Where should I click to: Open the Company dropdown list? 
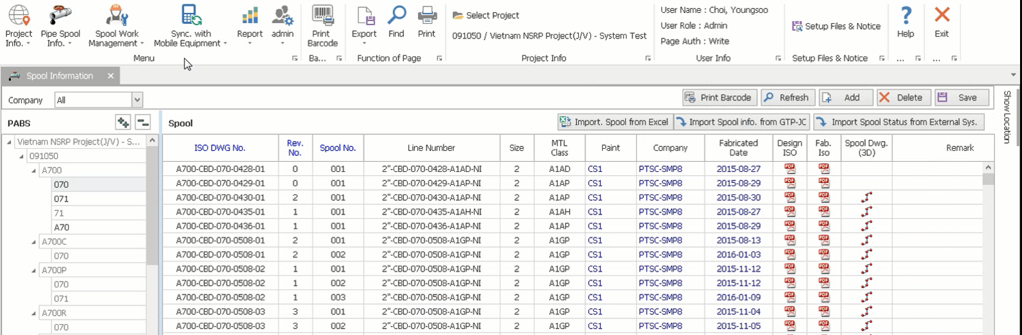137,100
